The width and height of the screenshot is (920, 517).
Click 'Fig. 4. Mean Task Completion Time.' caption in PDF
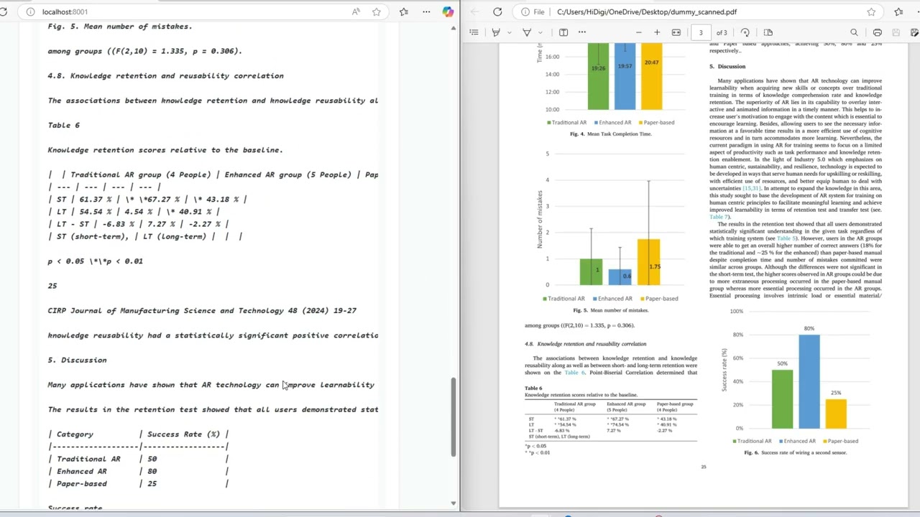610,134
